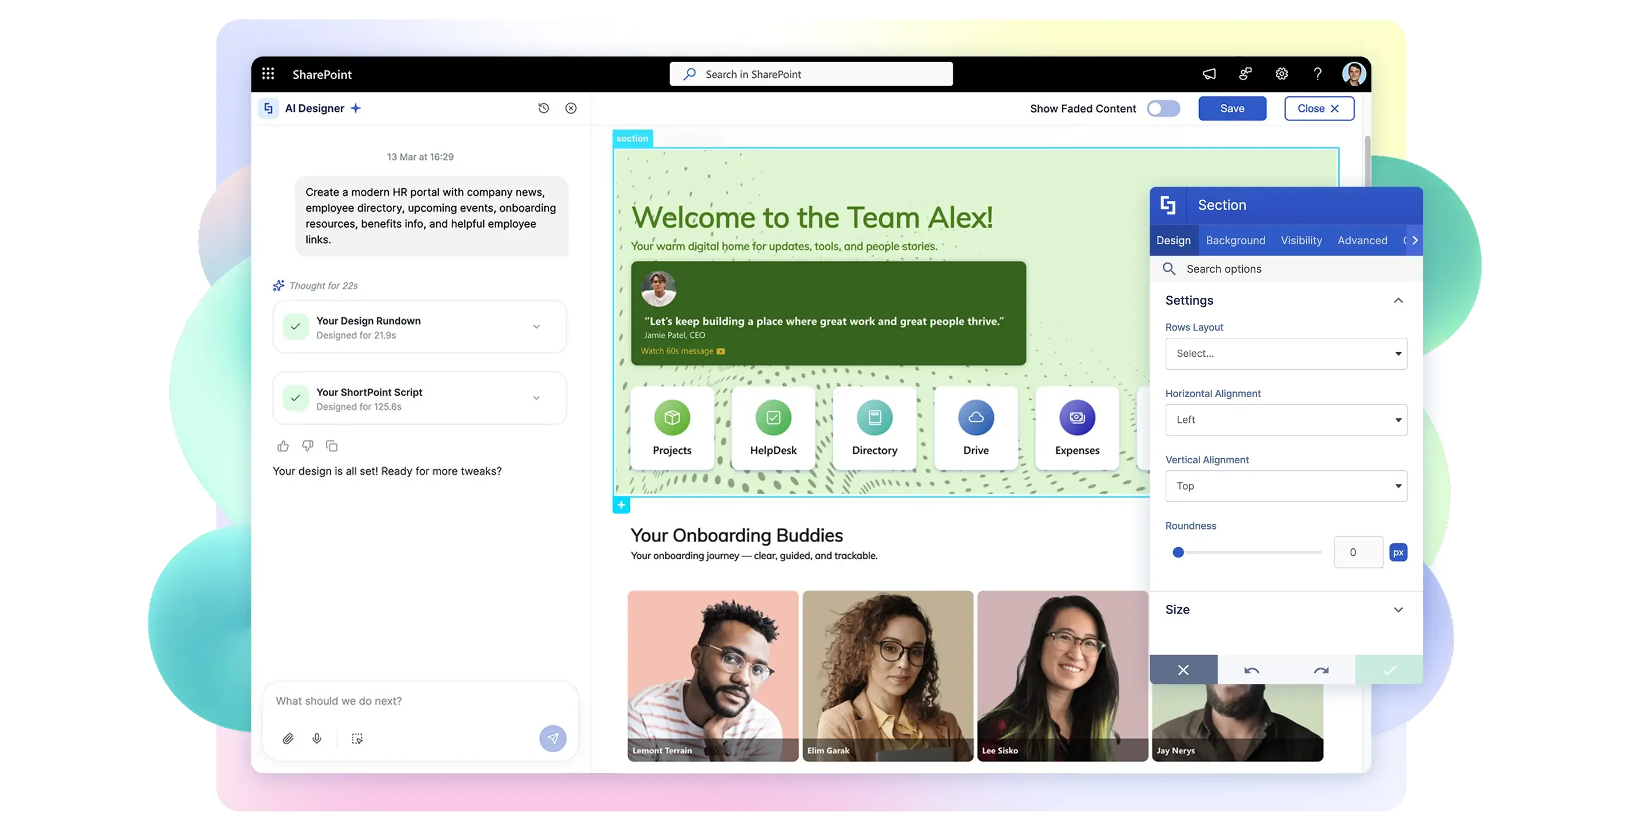Toggle Show Faded Content switch
The height and width of the screenshot is (832, 1634).
[x=1163, y=108]
